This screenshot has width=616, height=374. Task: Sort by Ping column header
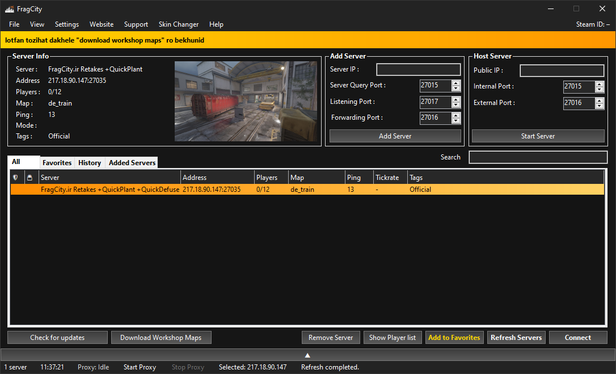pos(359,178)
